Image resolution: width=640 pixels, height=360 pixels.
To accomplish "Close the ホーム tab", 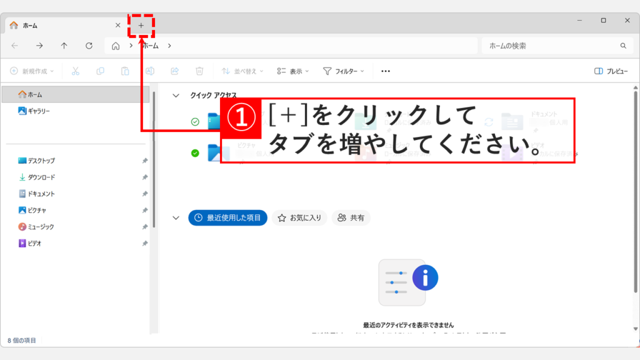I will click(x=117, y=25).
